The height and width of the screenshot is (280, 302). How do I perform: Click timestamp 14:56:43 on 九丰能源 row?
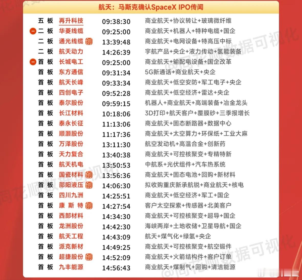(x=116, y=267)
